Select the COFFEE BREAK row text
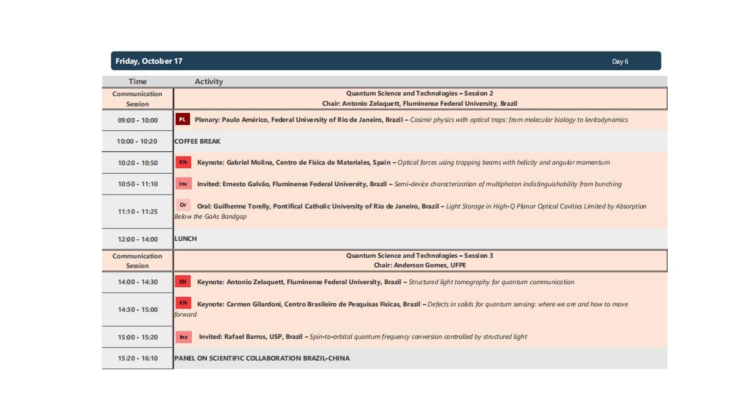736x411 pixels. click(197, 141)
